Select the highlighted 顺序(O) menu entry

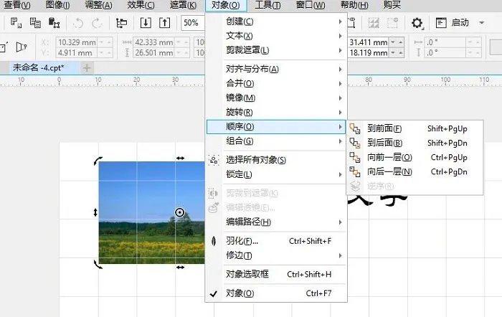[x=276, y=127]
